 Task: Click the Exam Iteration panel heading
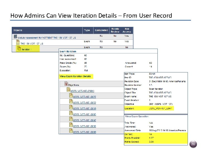[68, 51]
